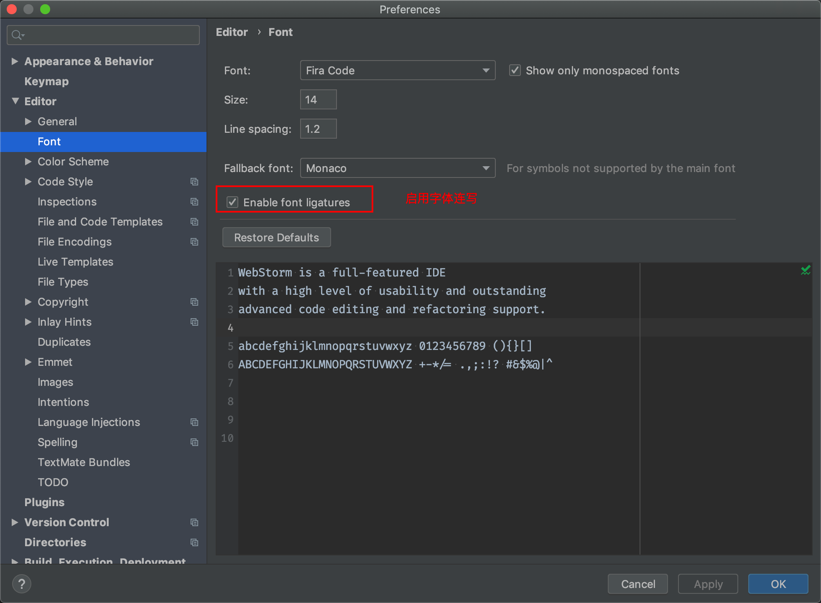Click the OK button
This screenshot has height=603, width=821.
pos(778,584)
